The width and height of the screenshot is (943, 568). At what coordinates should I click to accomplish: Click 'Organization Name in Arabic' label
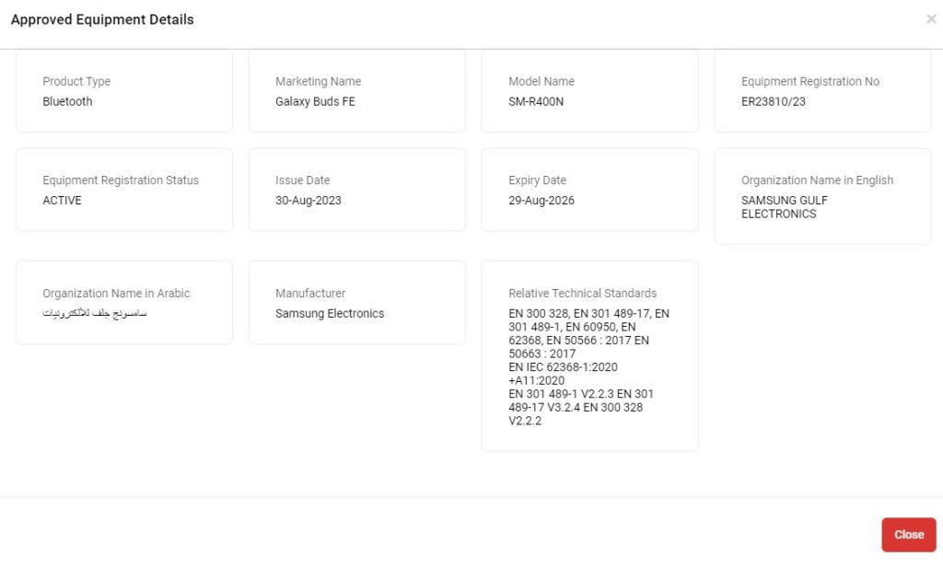click(116, 294)
